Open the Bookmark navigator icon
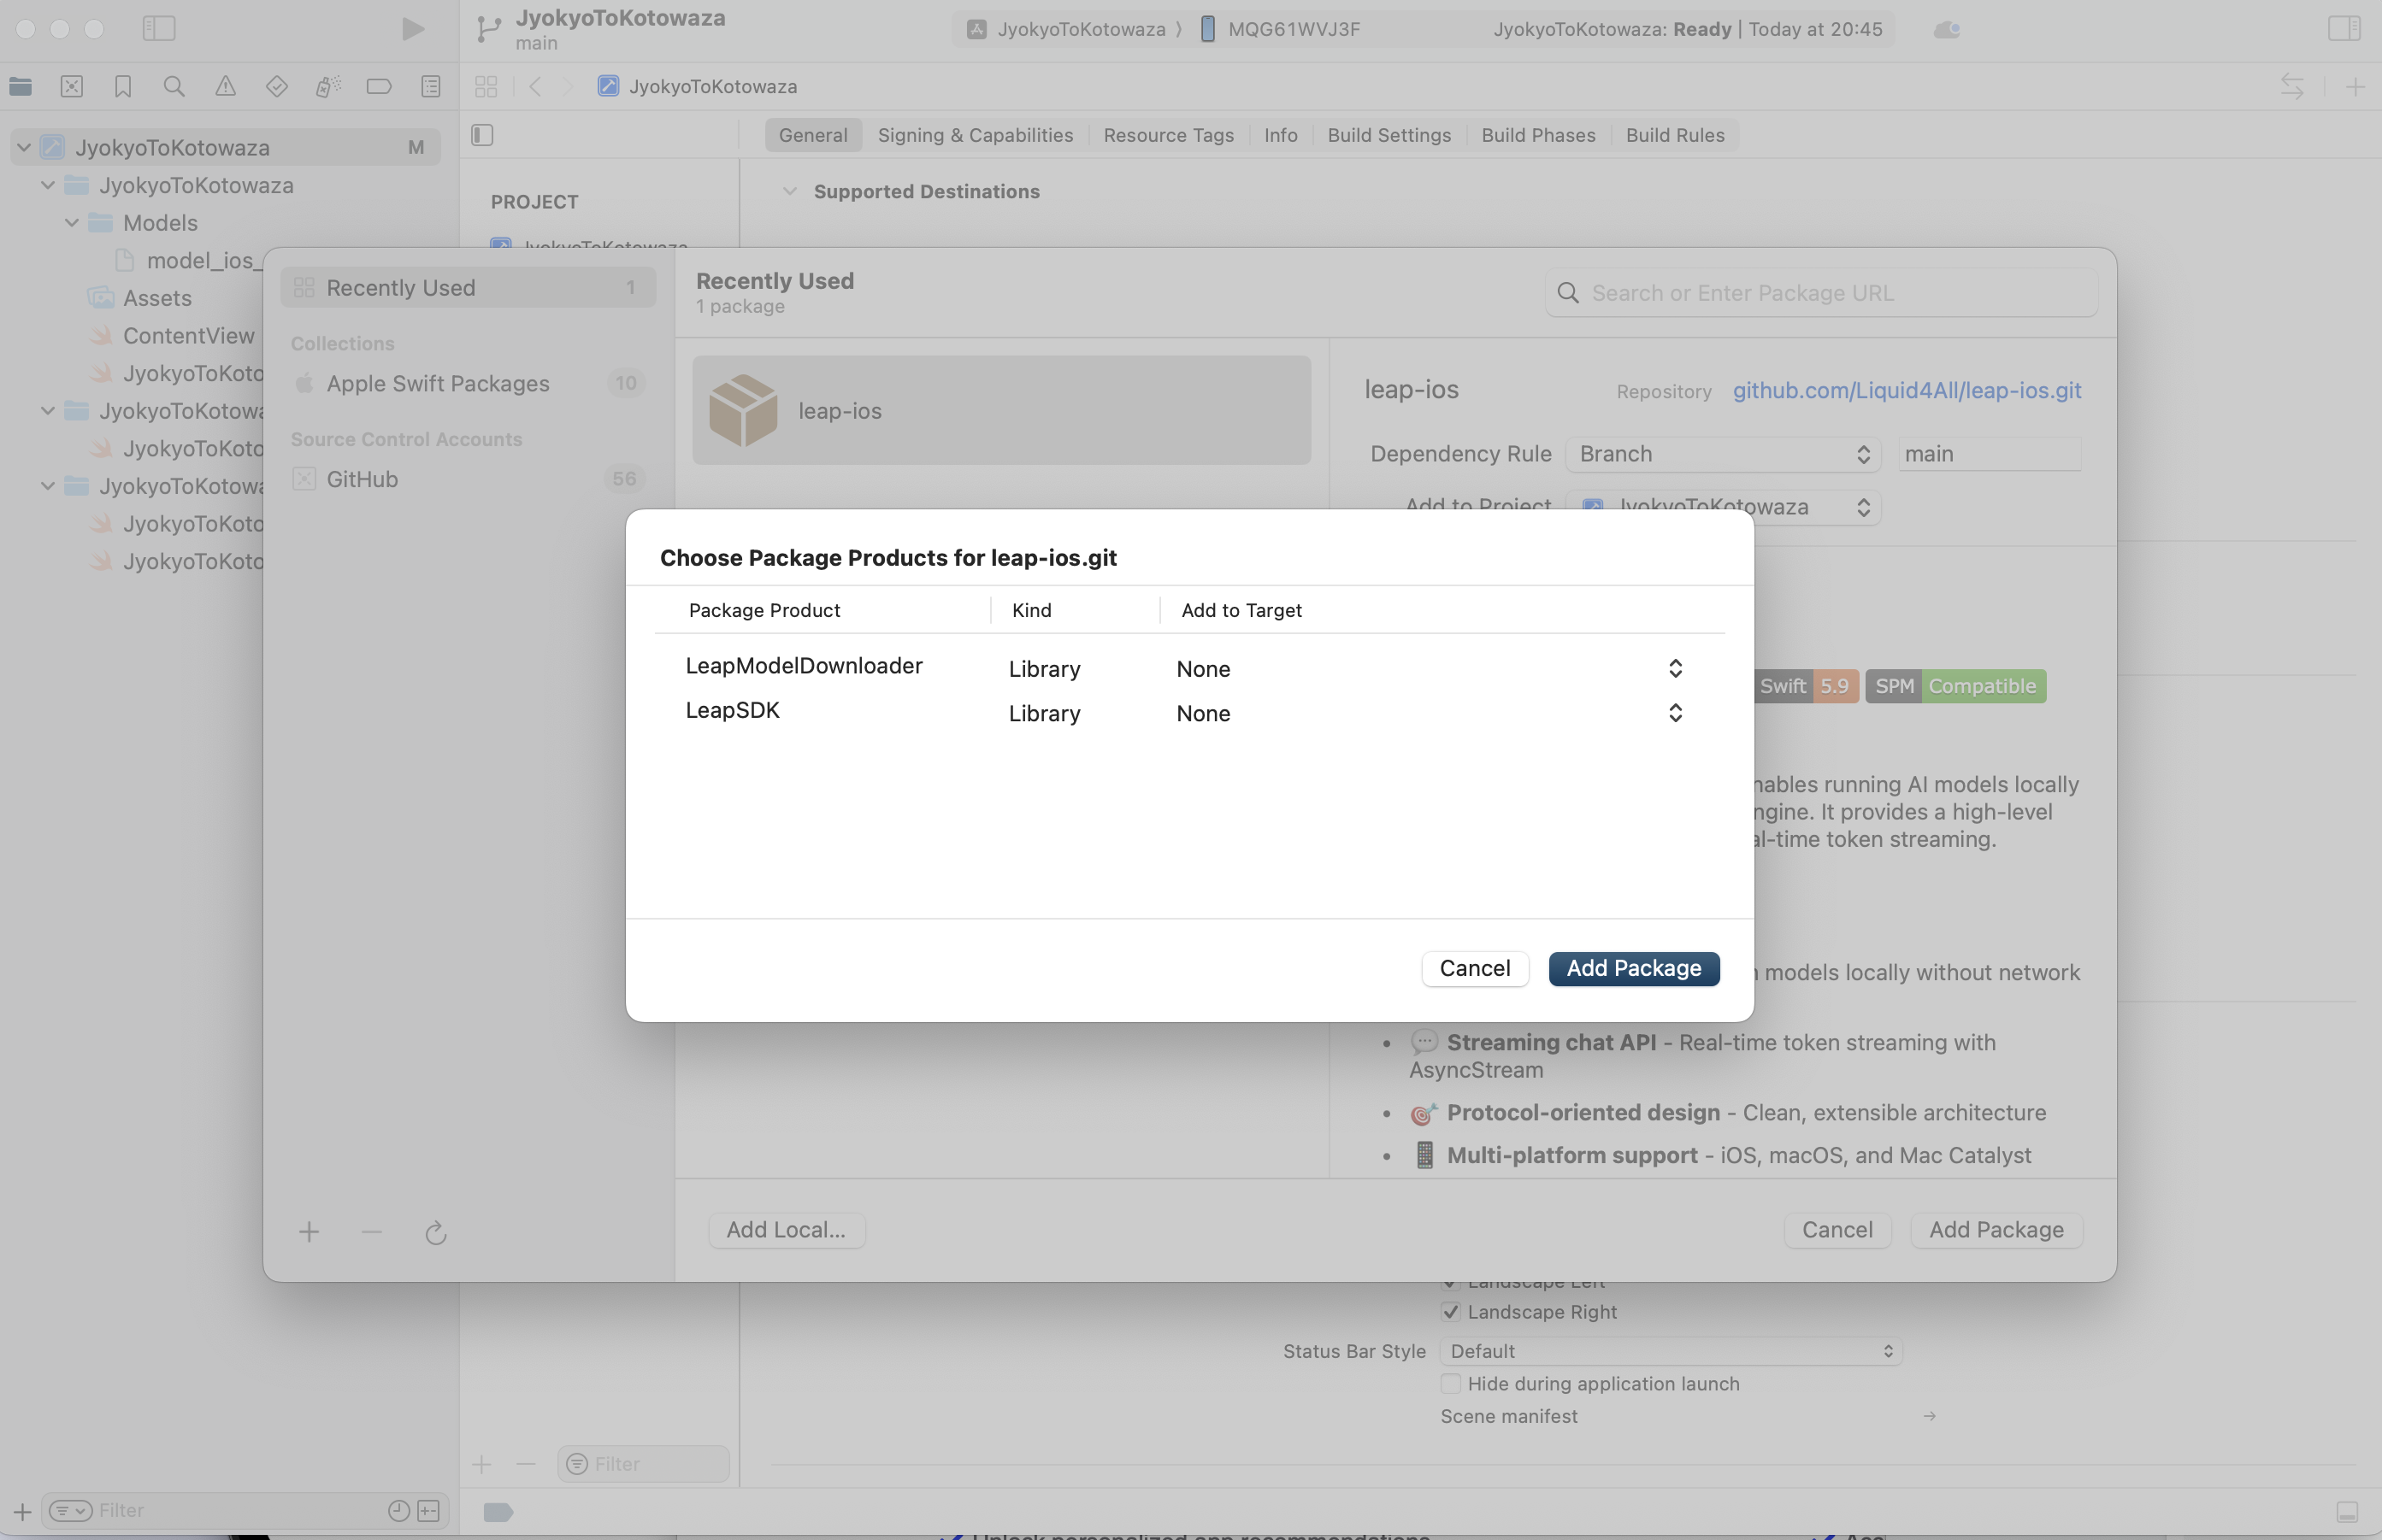Viewport: 2382px width, 1540px height. click(123, 87)
